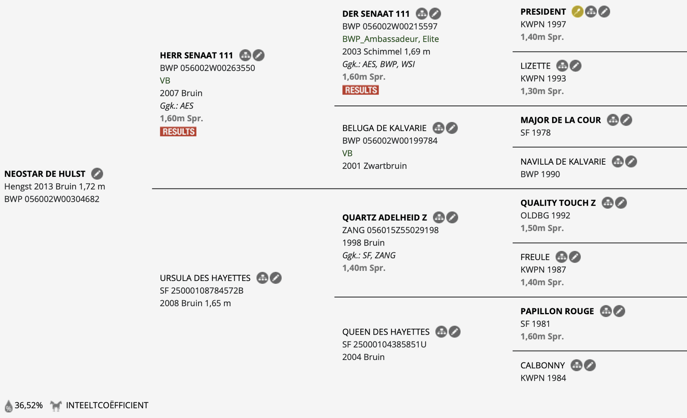
Task: Open the BWP_Ambassadeur, Elite link
Action: (x=390, y=39)
